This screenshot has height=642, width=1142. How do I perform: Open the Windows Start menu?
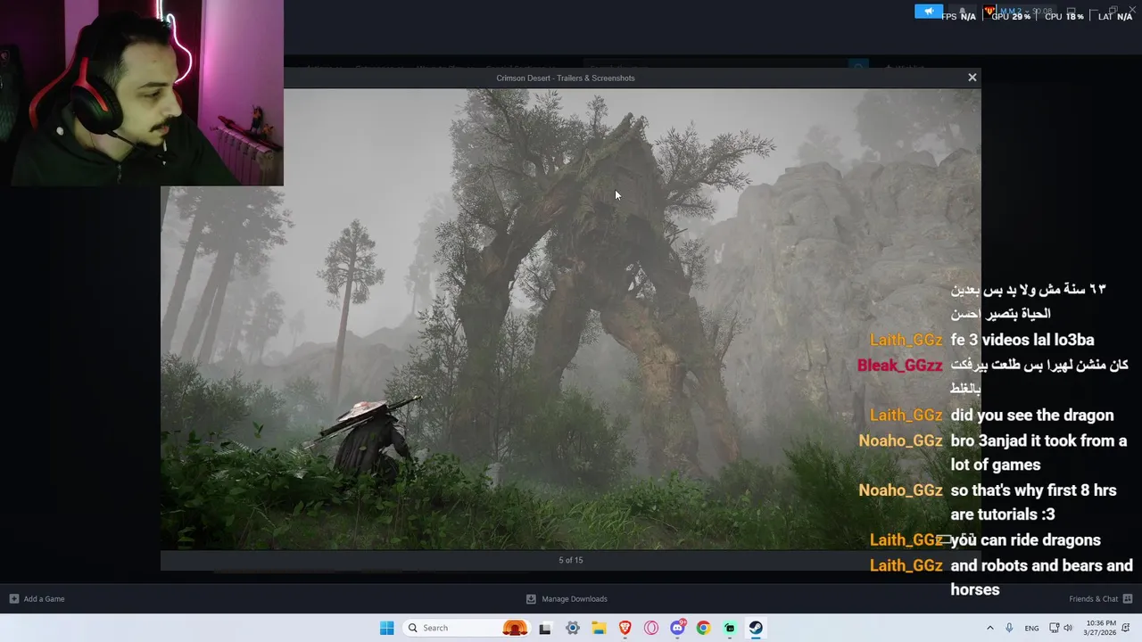[386, 628]
